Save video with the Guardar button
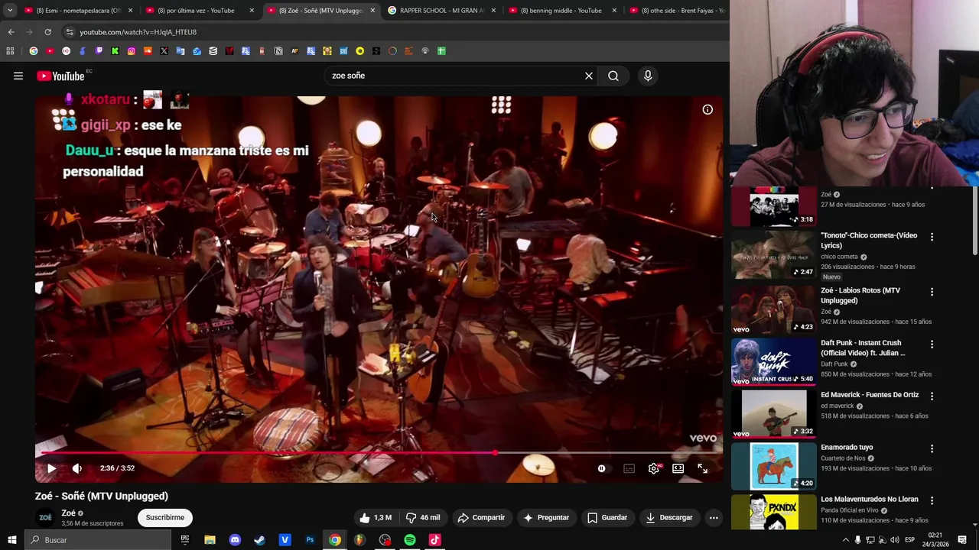This screenshot has width=979, height=550. pyautogui.click(x=607, y=517)
